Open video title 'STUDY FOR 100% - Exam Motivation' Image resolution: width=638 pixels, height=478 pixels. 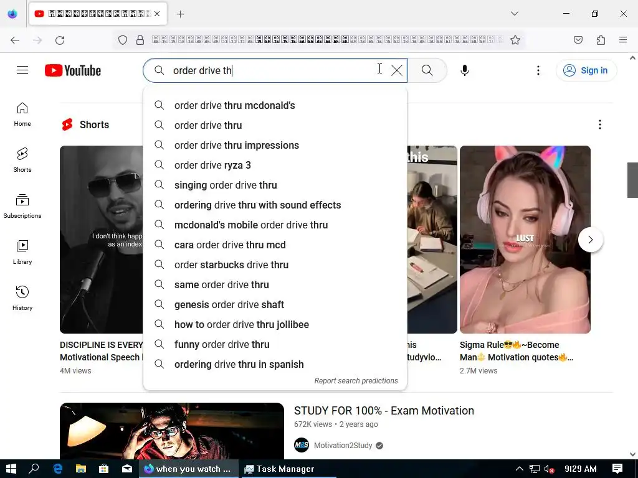pyautogui.click(x=384, y=411)
